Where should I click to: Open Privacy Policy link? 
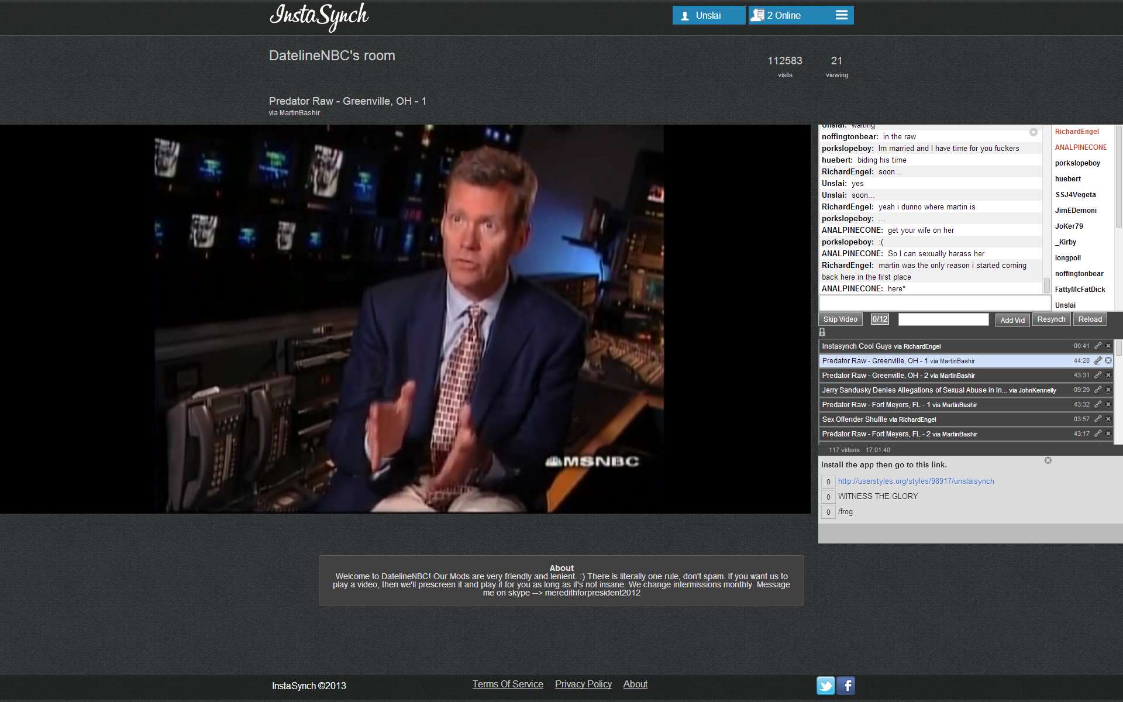point(583,684)
